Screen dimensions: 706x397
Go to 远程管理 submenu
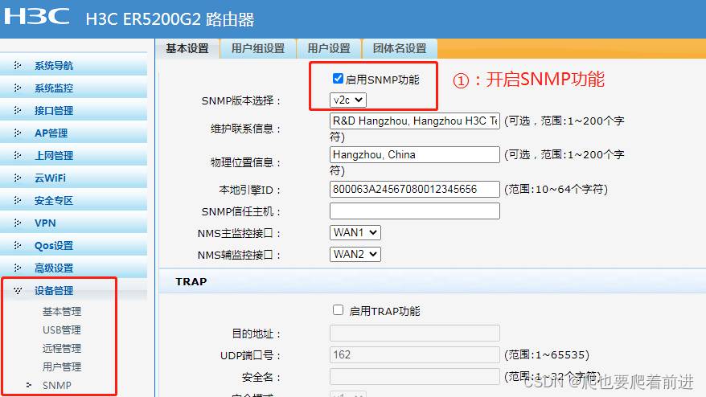tap(62, 349)
